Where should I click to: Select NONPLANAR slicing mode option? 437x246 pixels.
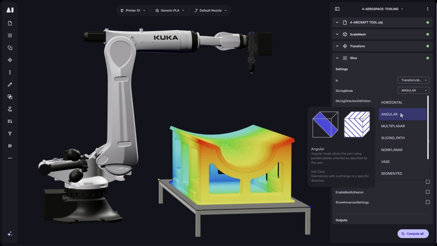click(392, 150)
